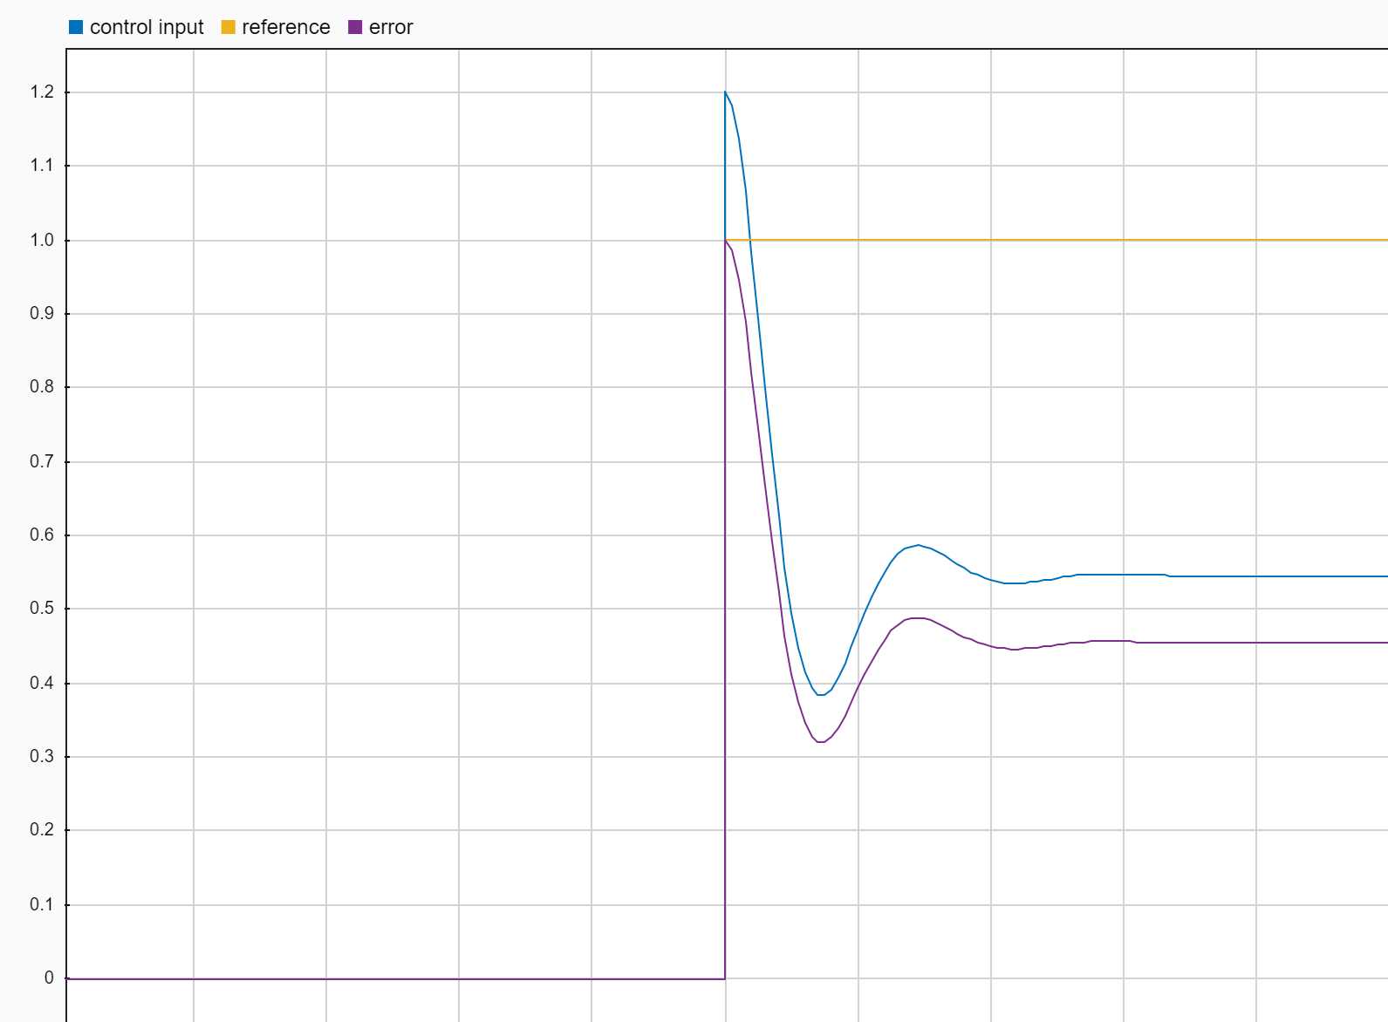Click the 0.2 y-axis tick label
This screenshot has height=1022, width=1388.
point(42,829)
